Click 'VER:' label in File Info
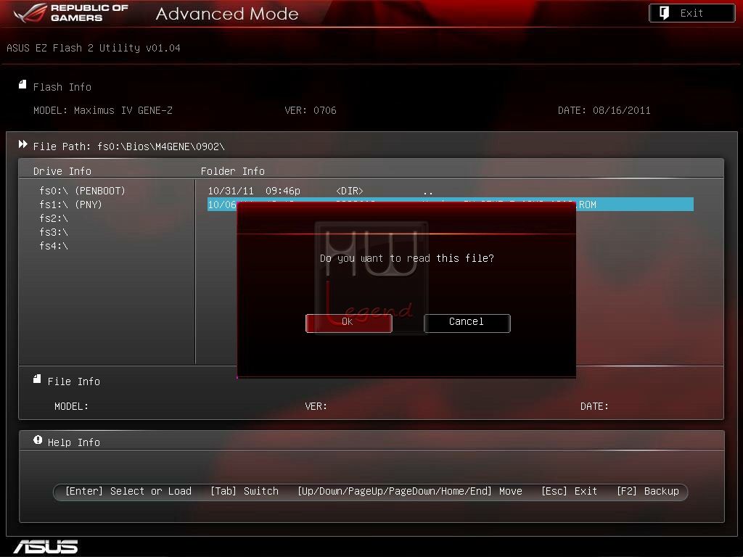The width and height of the screenshot is (743, 557). pyautogui.click(x=316, y=406)
